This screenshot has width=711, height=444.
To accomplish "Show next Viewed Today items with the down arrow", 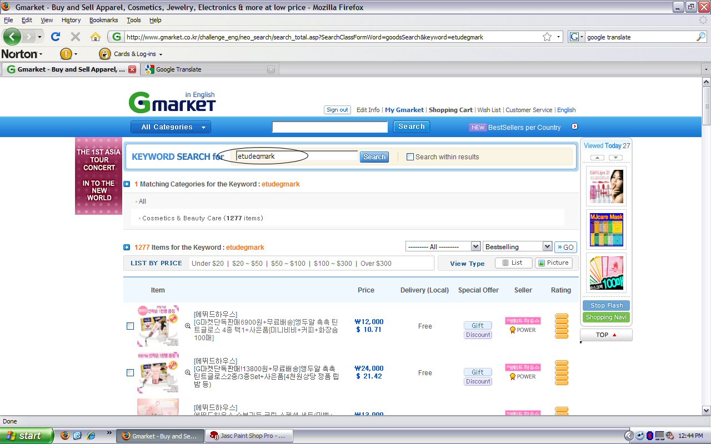I will [615, 158].
